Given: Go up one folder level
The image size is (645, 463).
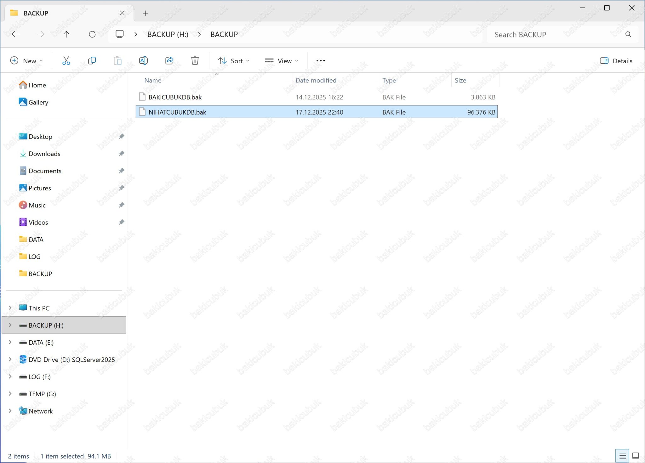Looking at the screenshot, I should point(66,34).
